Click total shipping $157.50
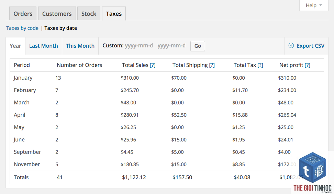The width and height of the screenshot is (334, 194). [182, 178]
